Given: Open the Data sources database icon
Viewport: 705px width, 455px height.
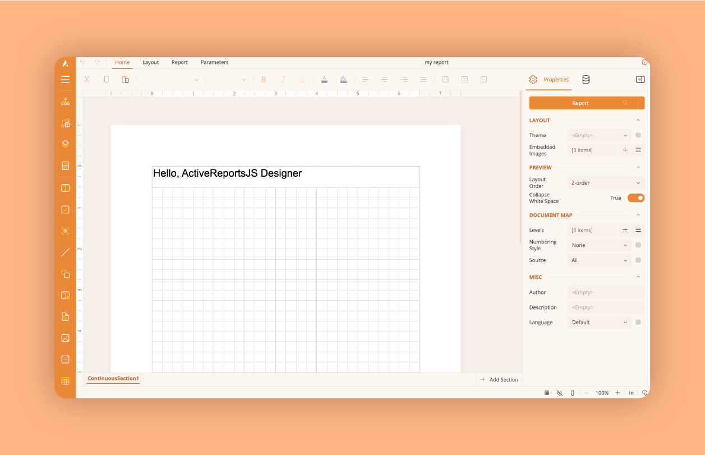Looking at the screenshot, I should pyautogui.click(x=586, y=80).
